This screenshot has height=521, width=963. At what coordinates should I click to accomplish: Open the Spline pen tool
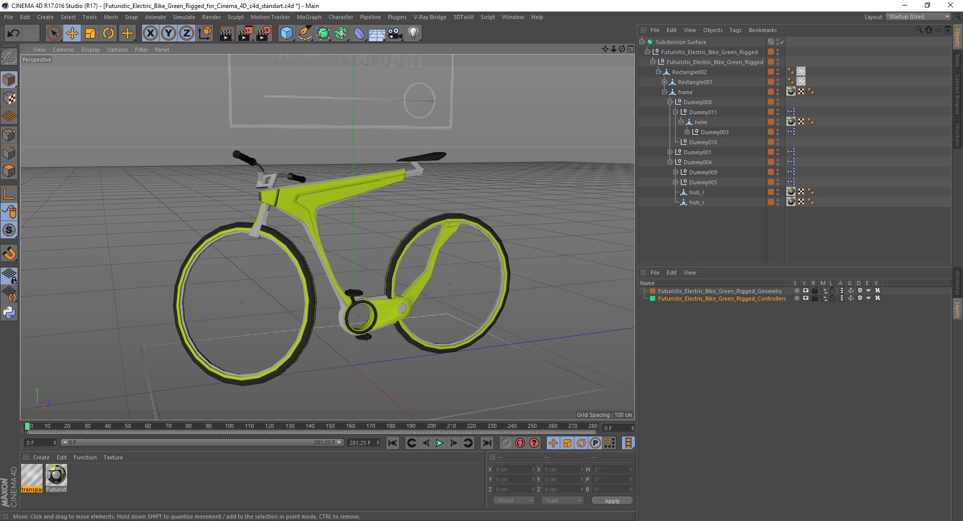point(304,34)
